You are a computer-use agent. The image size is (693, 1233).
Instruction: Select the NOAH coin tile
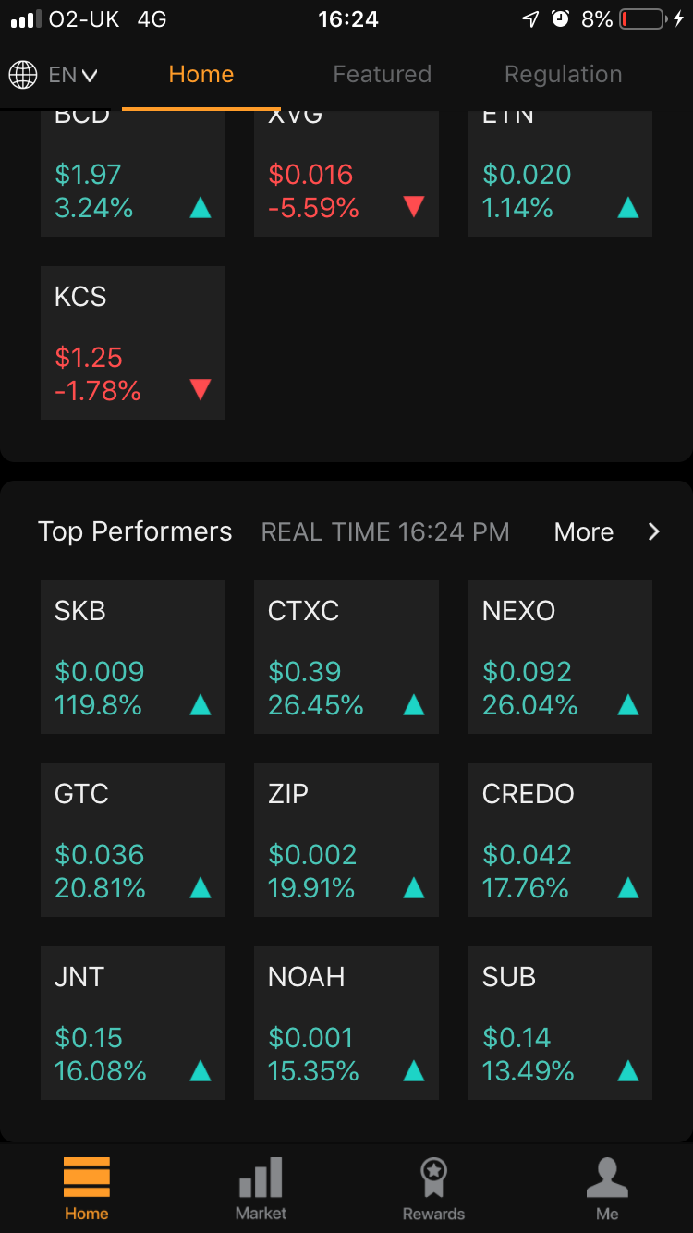pyautogui.click(x=346, y=1023)
